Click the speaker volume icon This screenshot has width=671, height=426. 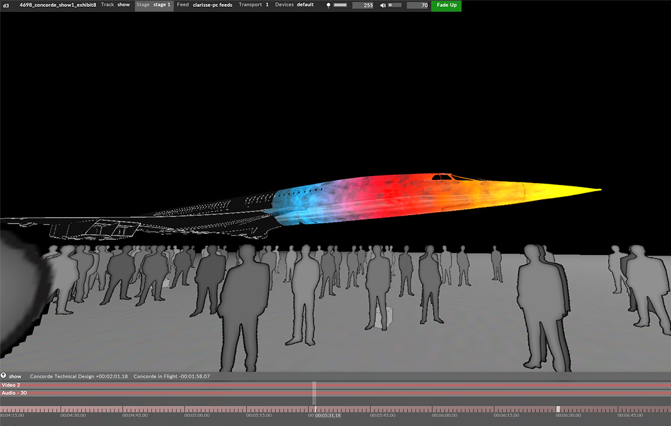tap(383, 5)
